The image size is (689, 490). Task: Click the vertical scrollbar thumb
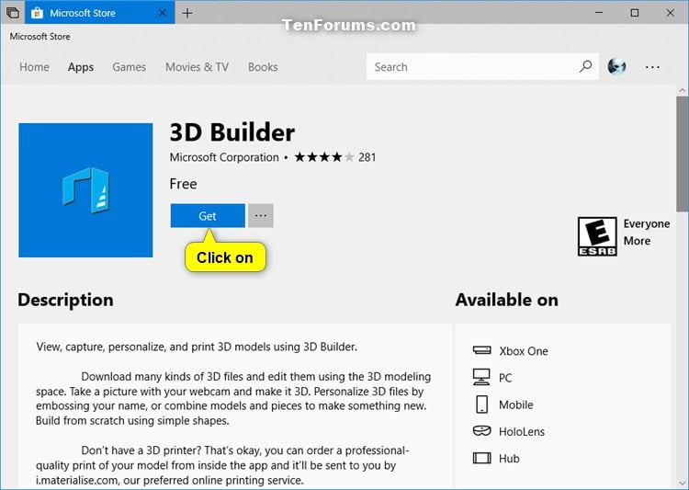[682, 154]
